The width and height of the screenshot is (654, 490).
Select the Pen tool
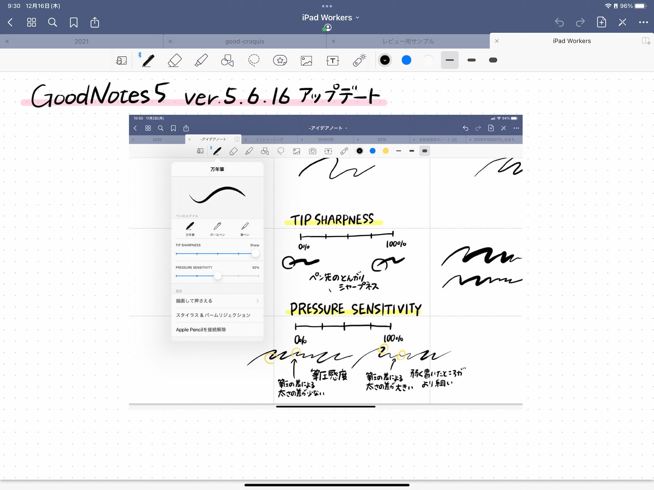click(x=148, y=60)
